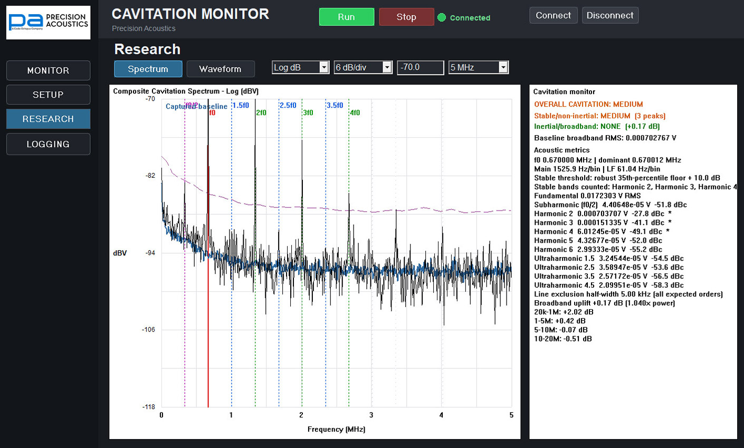
Task: Click the OVERALL CAVITATION: MEDIUM text
Action: click(588, 104)
